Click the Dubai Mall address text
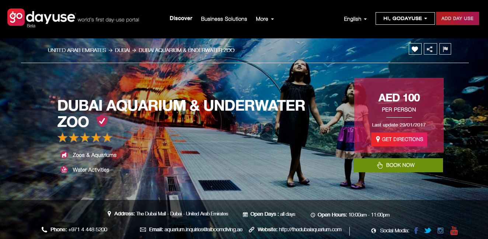The image size is (488, 239). tap(182, 214)
